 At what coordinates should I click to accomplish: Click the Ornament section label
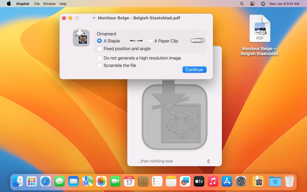107,34
